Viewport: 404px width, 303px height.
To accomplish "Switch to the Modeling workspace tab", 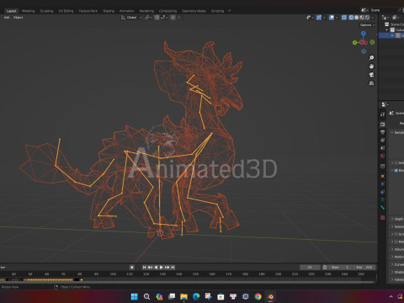I will pyautogui.click(x=28, y=11).
